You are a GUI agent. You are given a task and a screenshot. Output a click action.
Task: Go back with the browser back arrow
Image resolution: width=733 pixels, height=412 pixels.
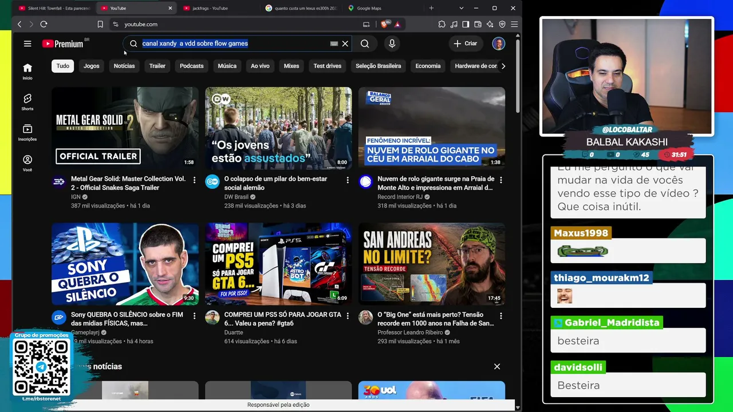point(19,24)
